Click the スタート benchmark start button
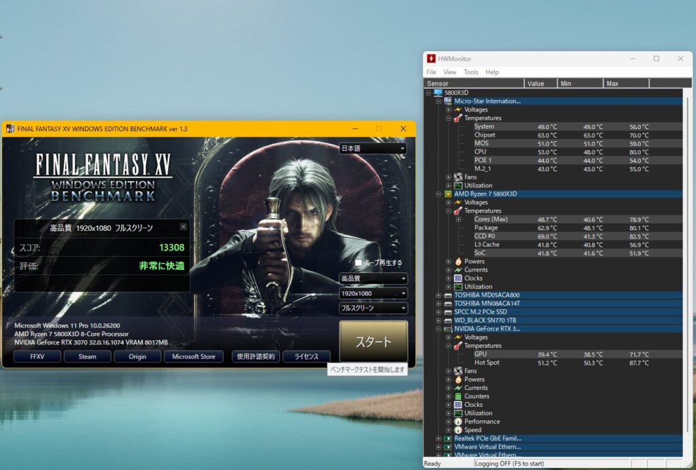696x470 pixels. 373,342
